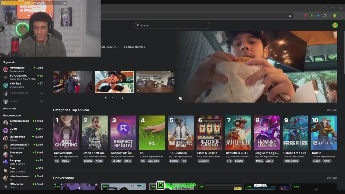
Task: Go to next carousel slide arrow
Action: (122, 98)
